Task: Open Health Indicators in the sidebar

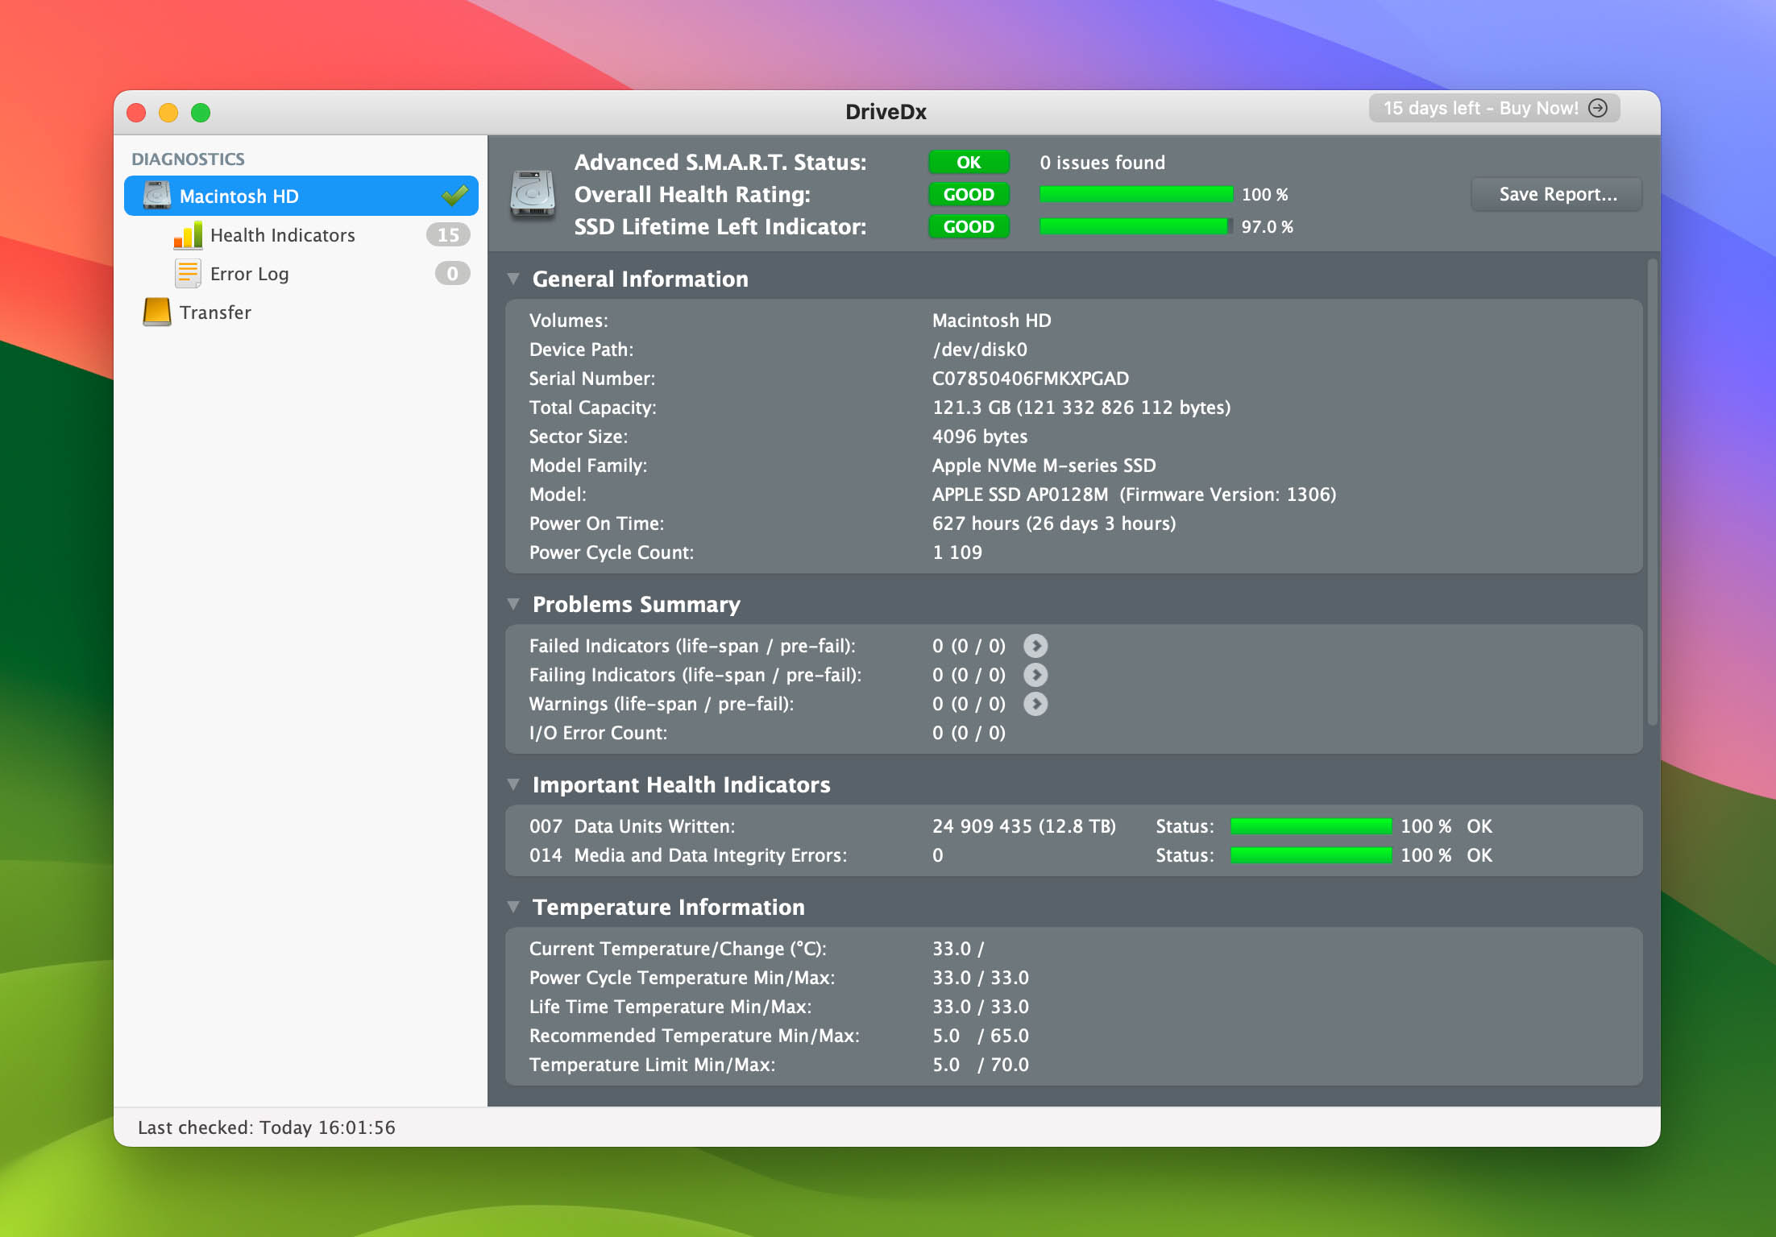Action: [301, 234]
